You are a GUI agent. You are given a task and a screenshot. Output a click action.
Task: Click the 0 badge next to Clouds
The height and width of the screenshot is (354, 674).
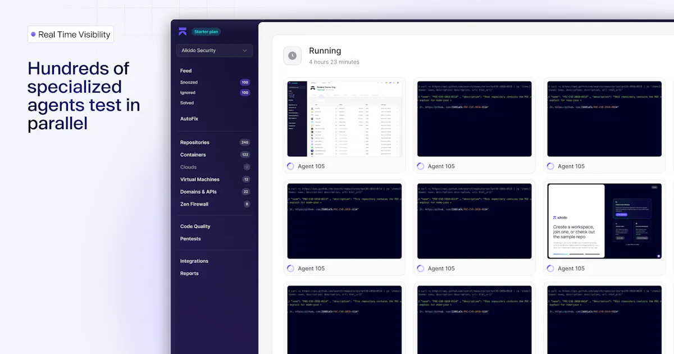click(x=247, y=167)
